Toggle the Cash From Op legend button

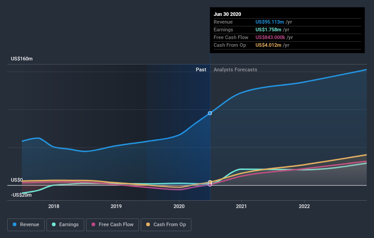pos(166,225)
